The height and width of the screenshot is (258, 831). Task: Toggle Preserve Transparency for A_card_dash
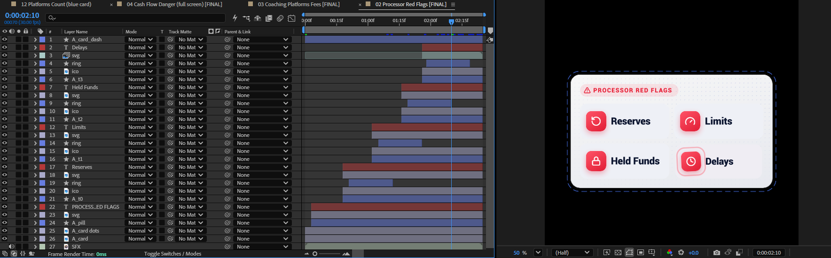[x=162, y=39]
